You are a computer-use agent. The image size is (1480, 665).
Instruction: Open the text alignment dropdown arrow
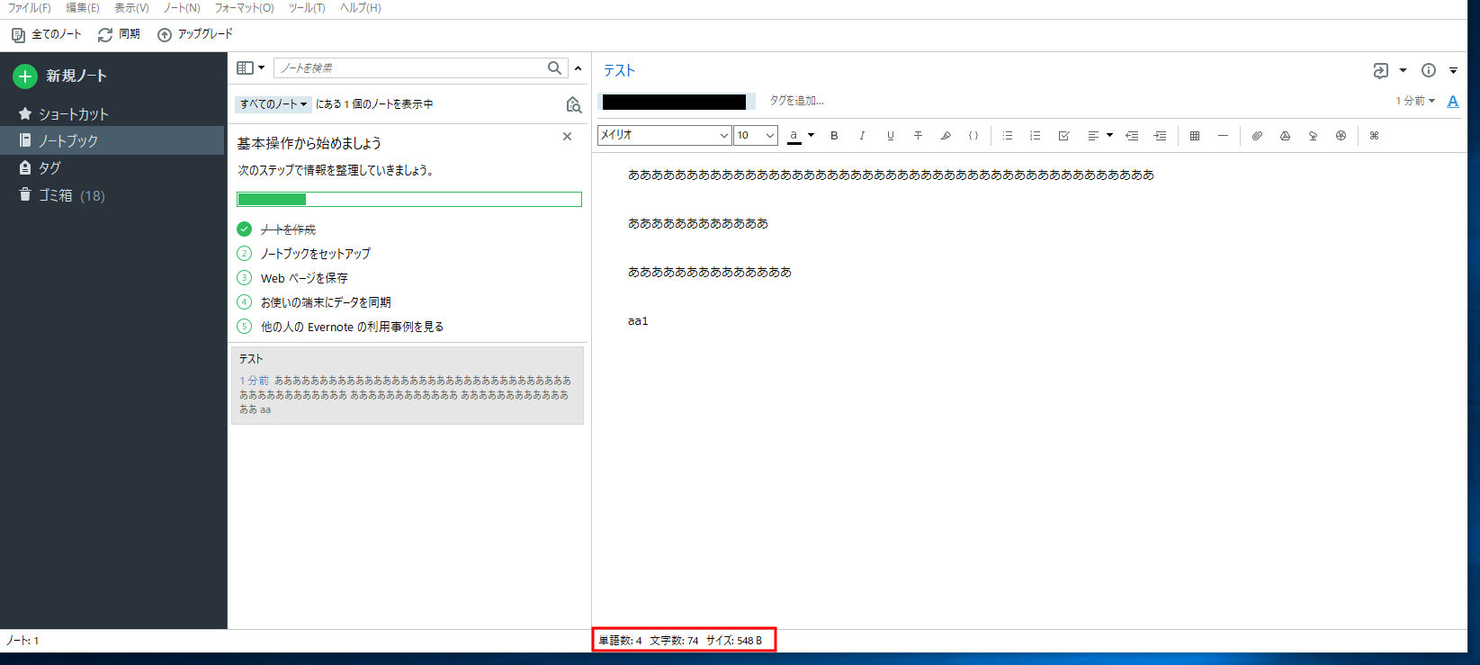1109,136
